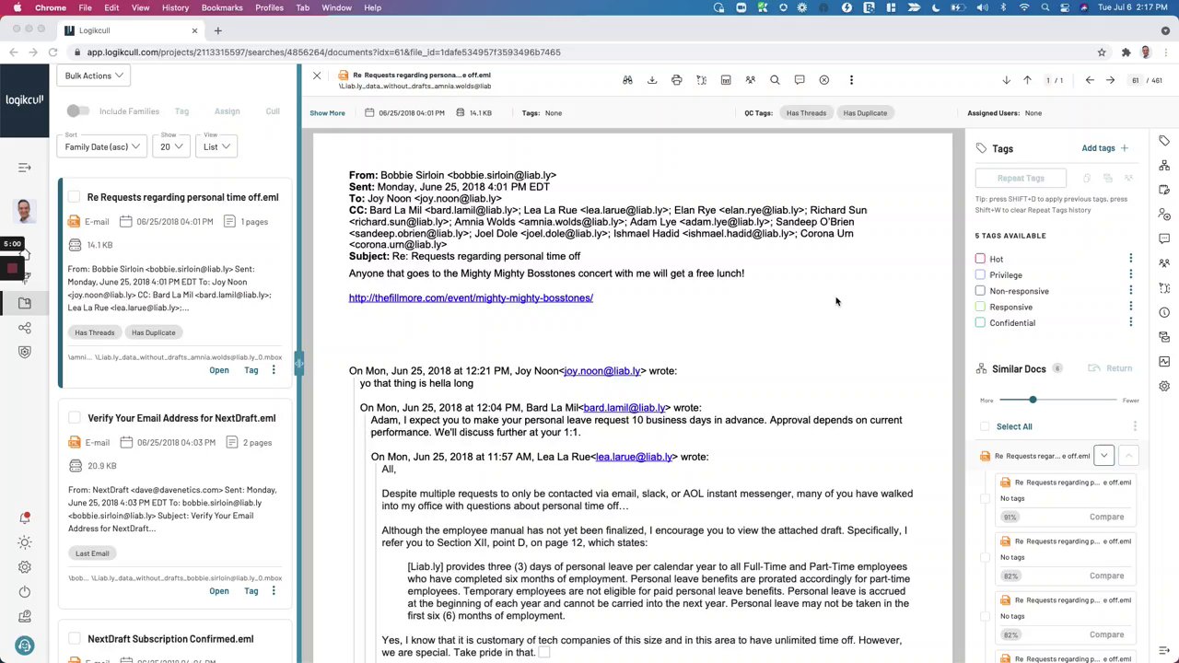Image resolution: width=1179 pixels, height=663 pixels.
Task: Open the Sort Family Date (asc) dropdown
Action: (102, 146)
